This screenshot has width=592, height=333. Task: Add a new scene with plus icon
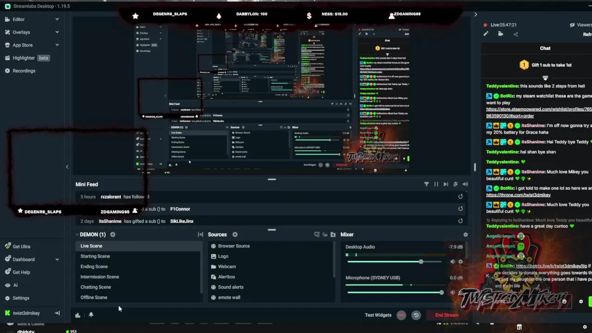[112, 234]
